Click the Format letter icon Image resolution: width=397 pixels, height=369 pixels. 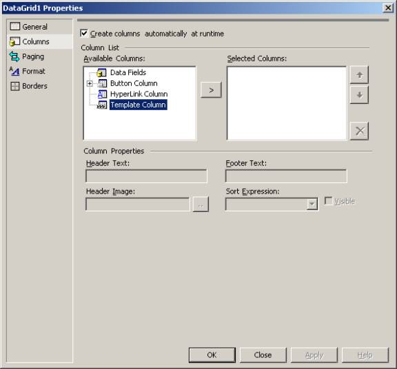click(x=14, y=71)
